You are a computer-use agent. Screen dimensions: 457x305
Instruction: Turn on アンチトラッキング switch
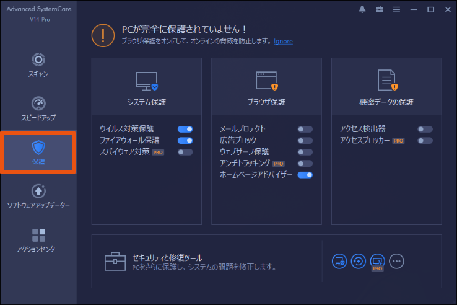[x=305, y=163]
